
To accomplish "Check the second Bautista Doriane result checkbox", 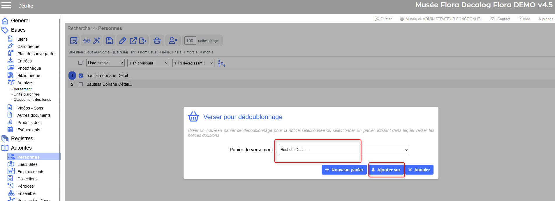I will tap(81, 84).
